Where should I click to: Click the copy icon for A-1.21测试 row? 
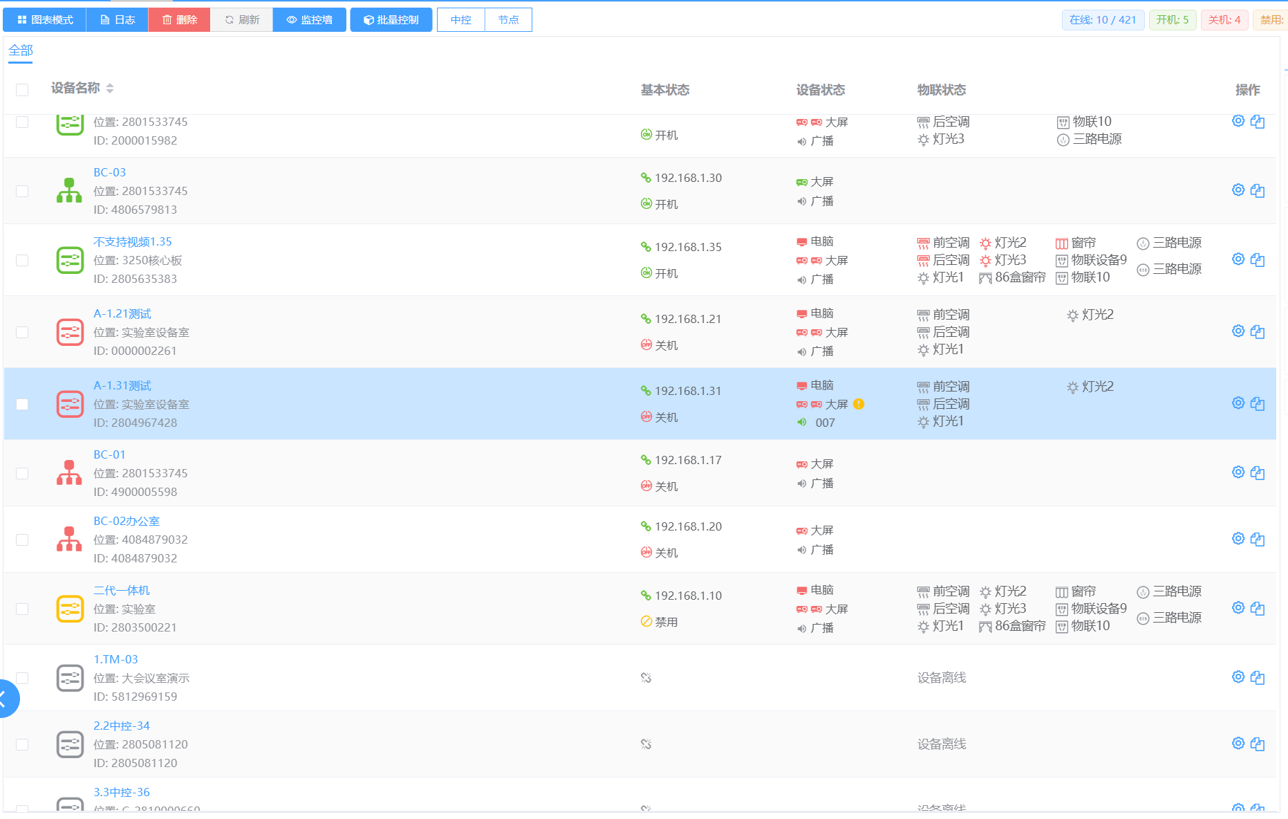[1257, 331]
